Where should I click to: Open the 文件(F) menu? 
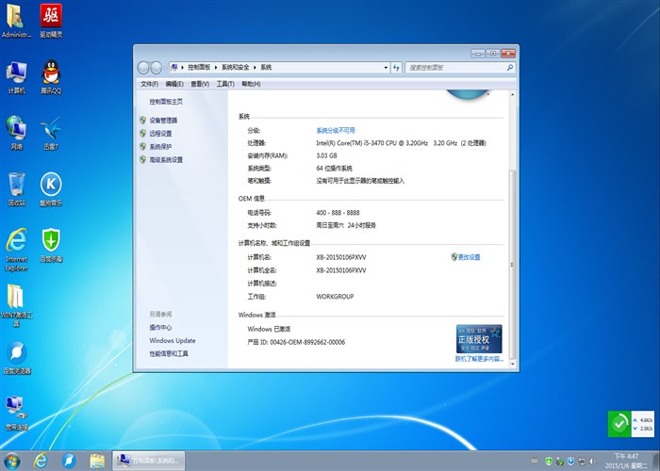pos(150,84)
